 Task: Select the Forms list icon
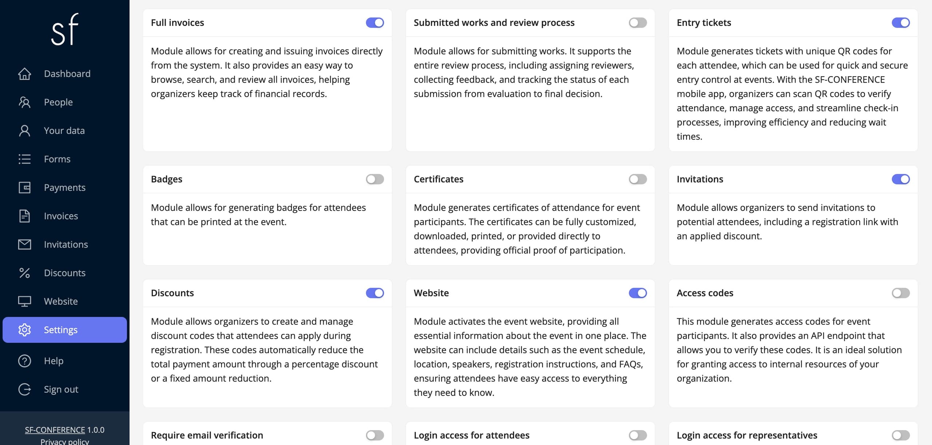coord(24,159)
